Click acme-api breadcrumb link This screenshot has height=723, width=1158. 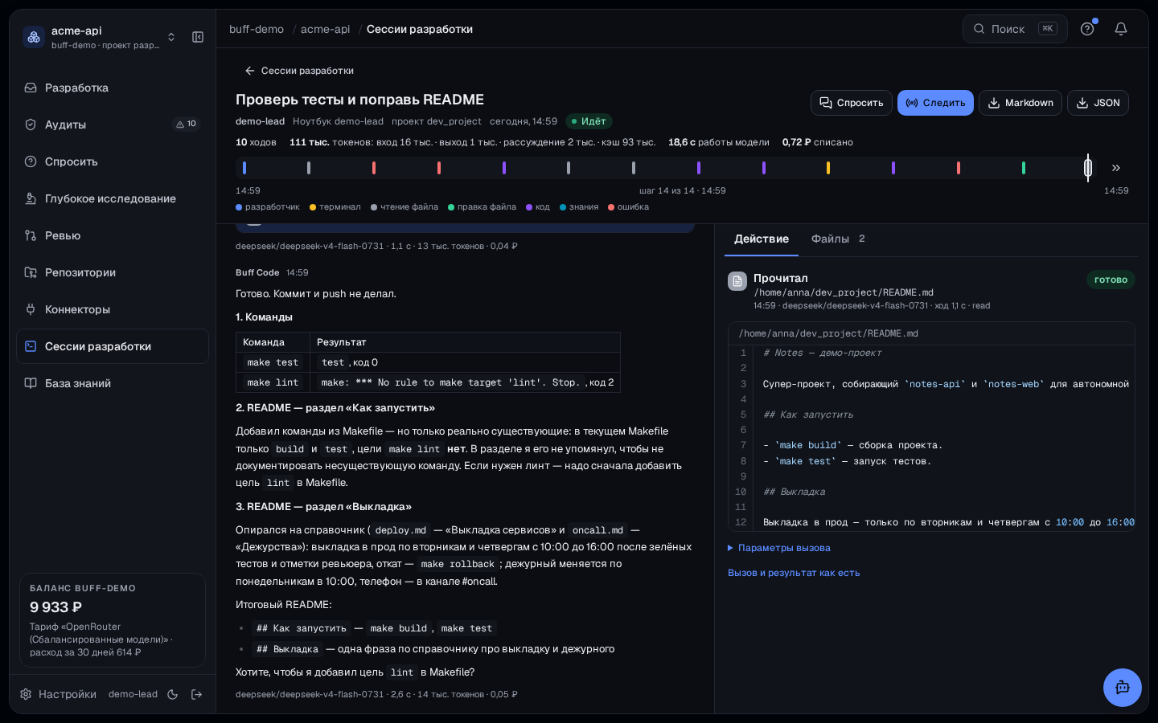(x=326, y=29)
